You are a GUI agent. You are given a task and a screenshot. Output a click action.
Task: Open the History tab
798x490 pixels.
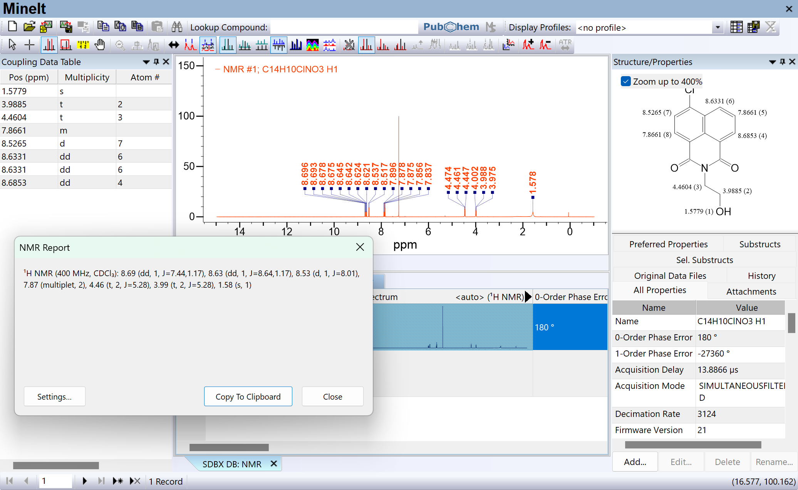(x=761, y=276)
